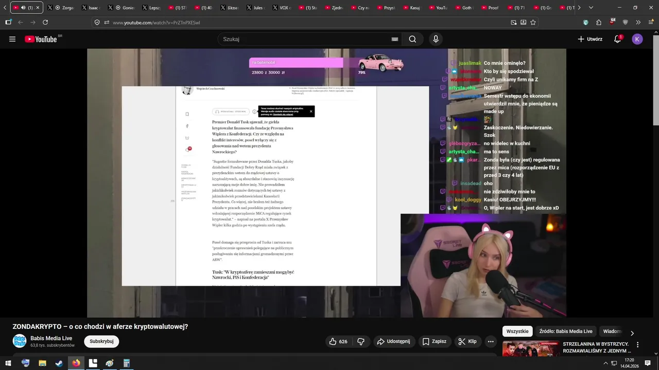Switch to Firefox taskbar icon

(x=76, y=363)
